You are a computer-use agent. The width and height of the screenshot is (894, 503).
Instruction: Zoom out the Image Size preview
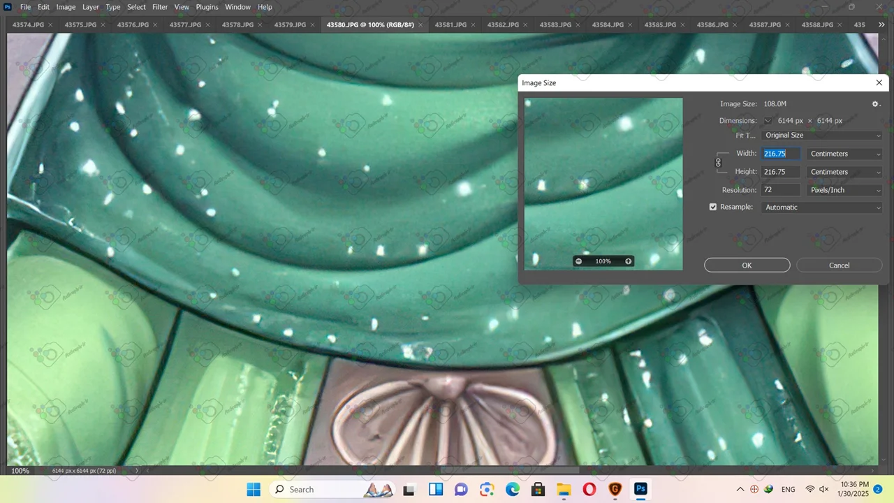[578, 261]
